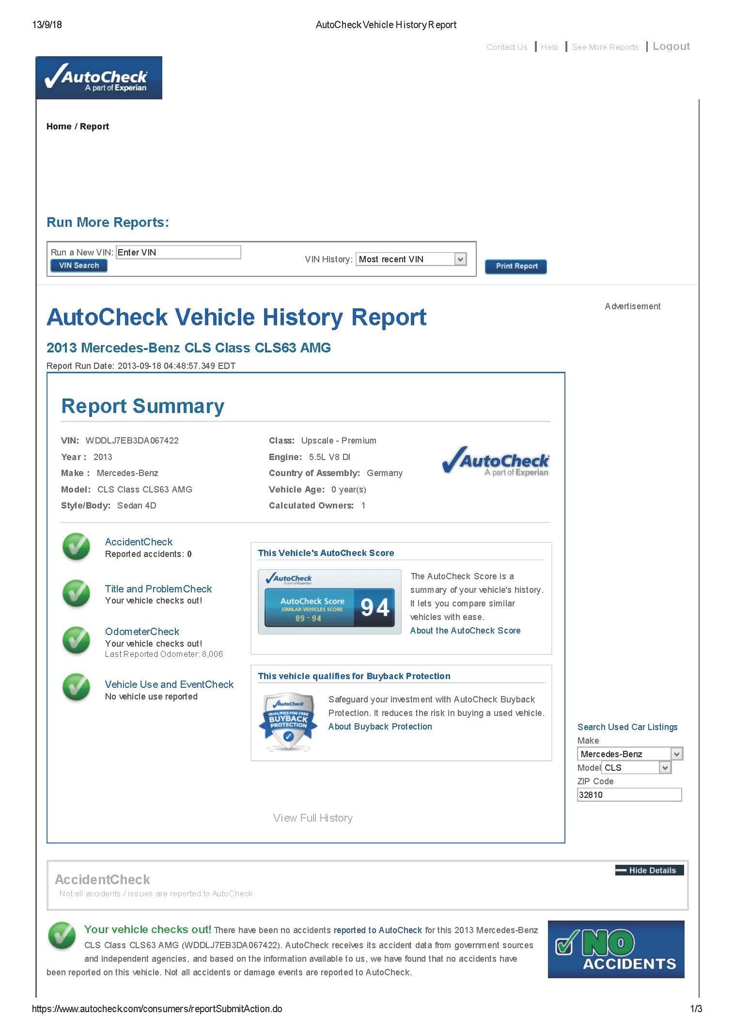This screenshot has height=1033, width=734.
Task: Click the green checkmark beside OdometerCheck
Action: click(x=76, y=640)
